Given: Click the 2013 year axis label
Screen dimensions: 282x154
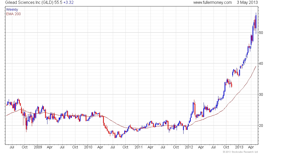Looking at the screenshot, I should 239,147.
